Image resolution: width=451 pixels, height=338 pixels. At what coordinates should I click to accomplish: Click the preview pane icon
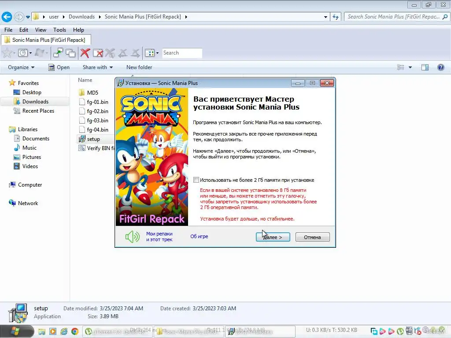(x=425, y=67)
